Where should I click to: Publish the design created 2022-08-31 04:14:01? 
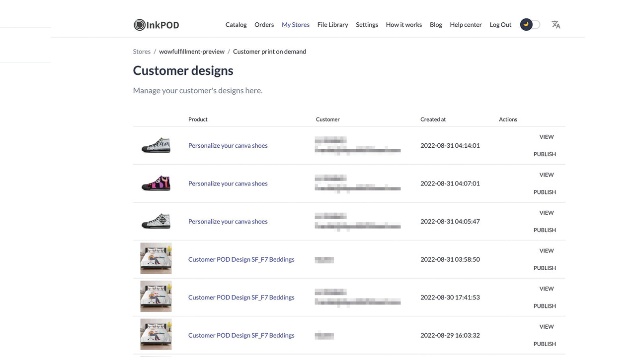[545, 154]
